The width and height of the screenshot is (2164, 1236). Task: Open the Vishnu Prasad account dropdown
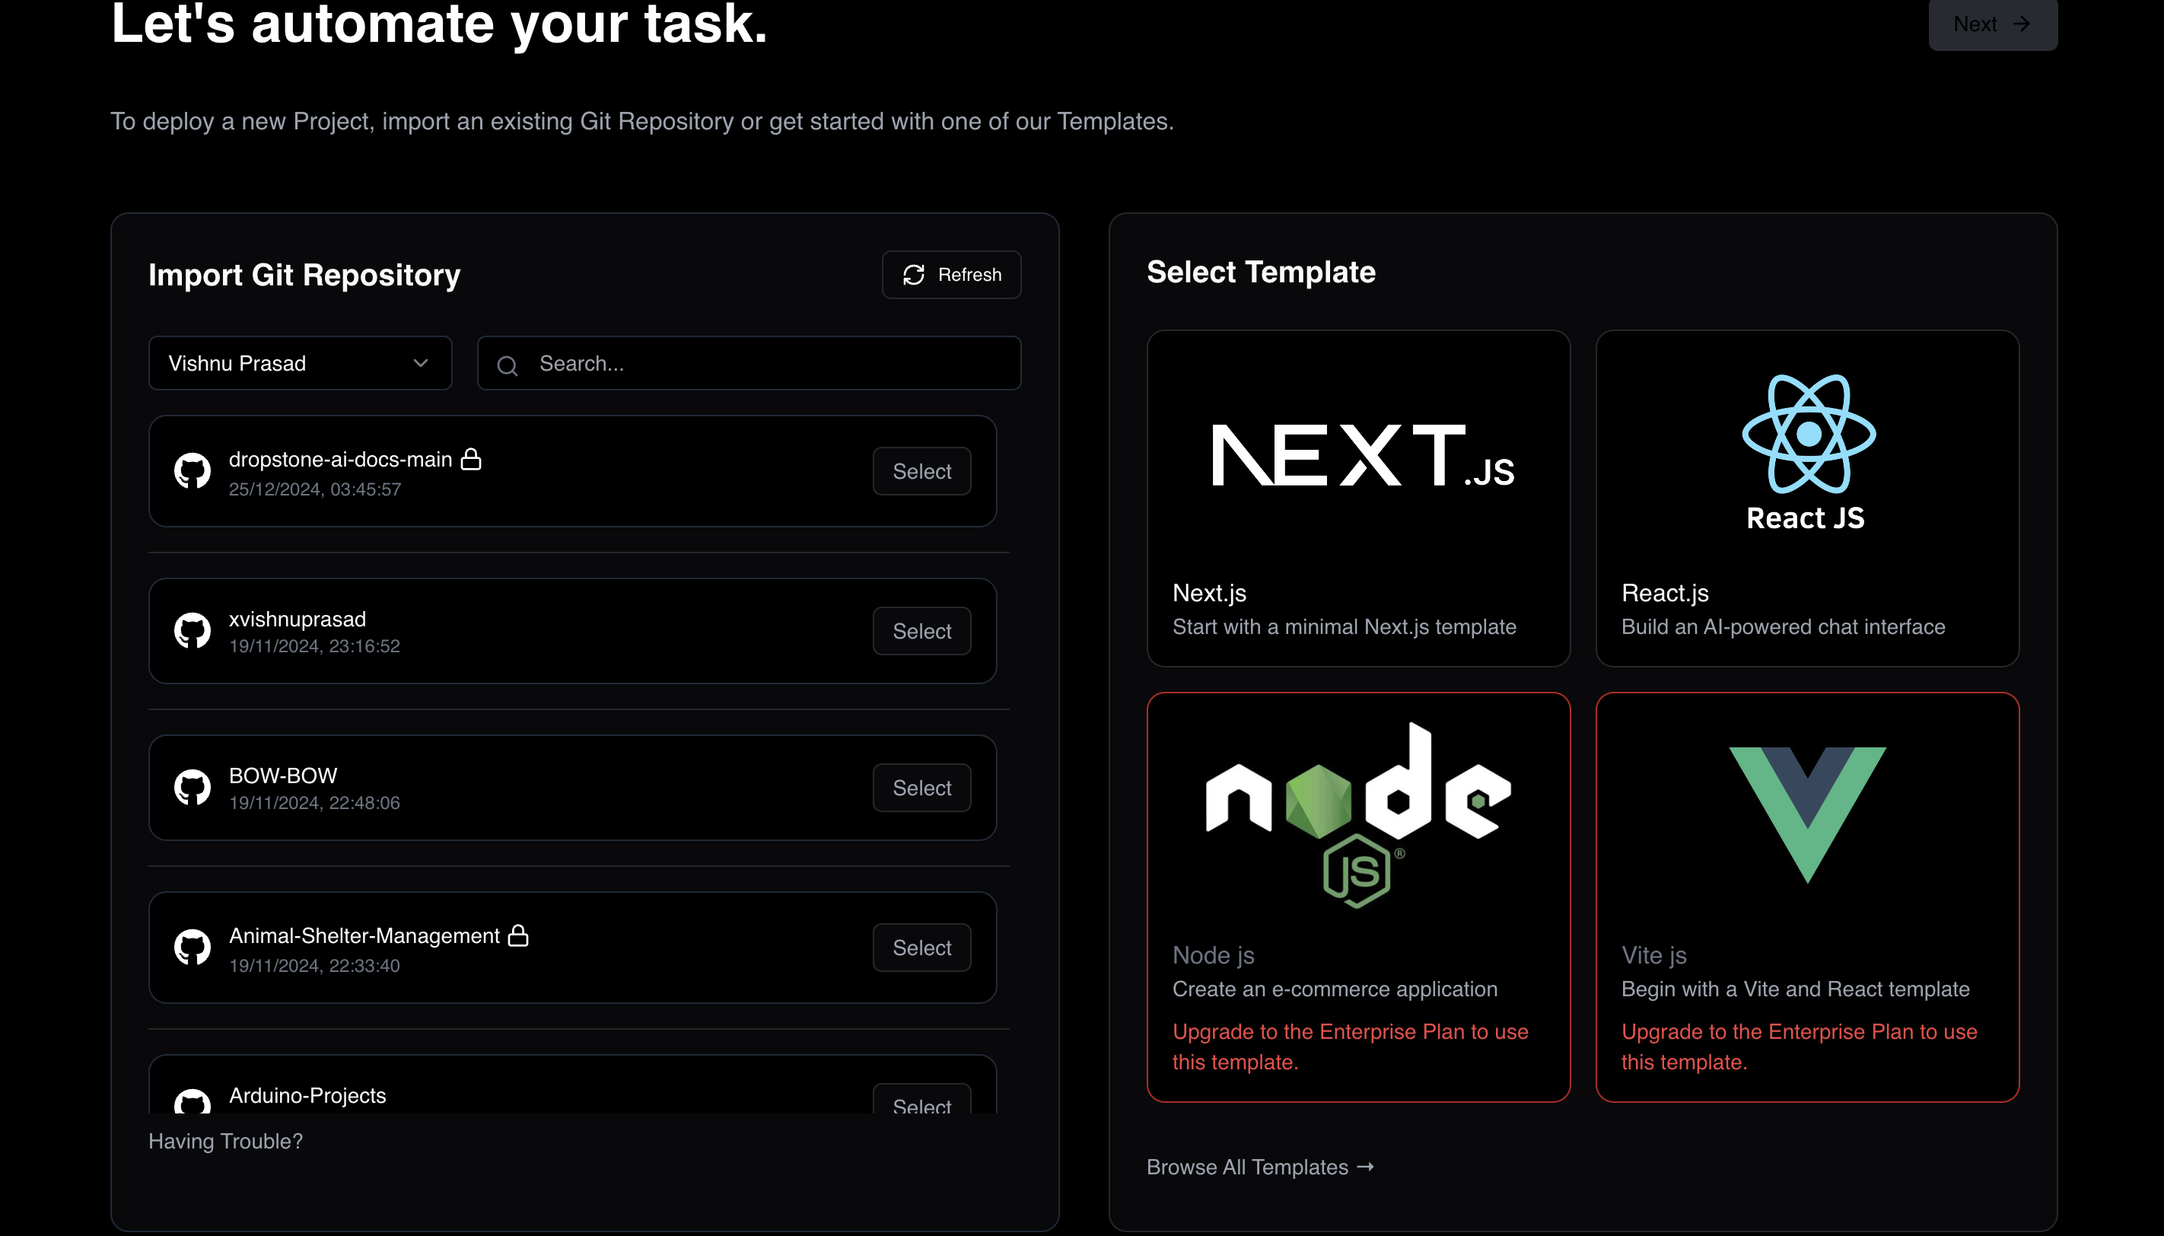click(300, 363)
